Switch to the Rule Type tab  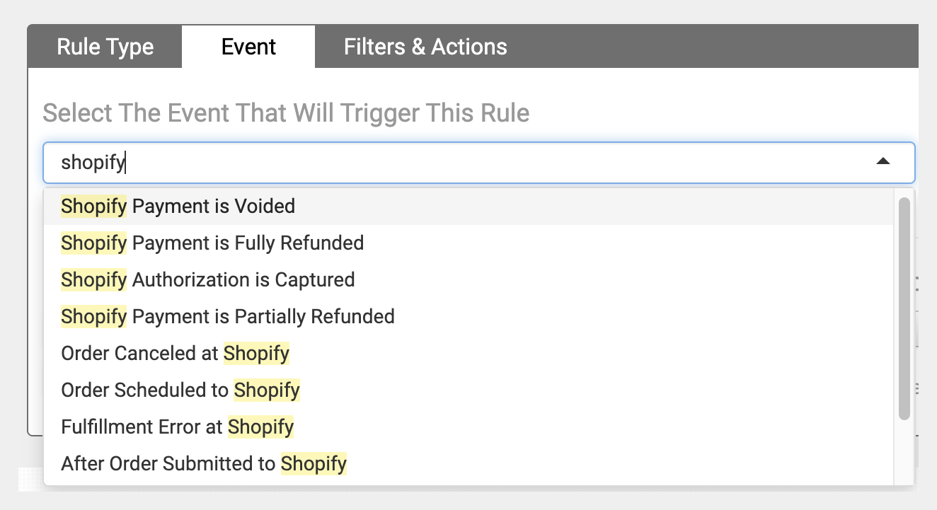pyautogui.click(x=105, y=47)
